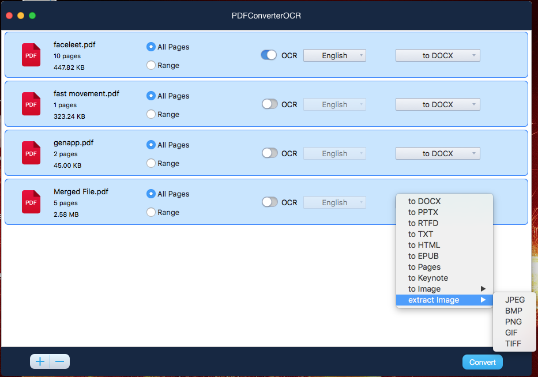The image size is (538, 377).
Task: Choose 'to RTFD' in the format menu
Action: pos(445,223)
